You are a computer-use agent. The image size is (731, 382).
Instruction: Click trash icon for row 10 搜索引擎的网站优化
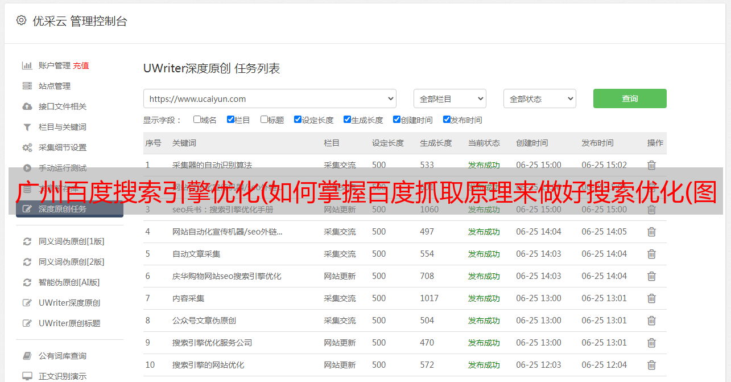pos(651,365)
